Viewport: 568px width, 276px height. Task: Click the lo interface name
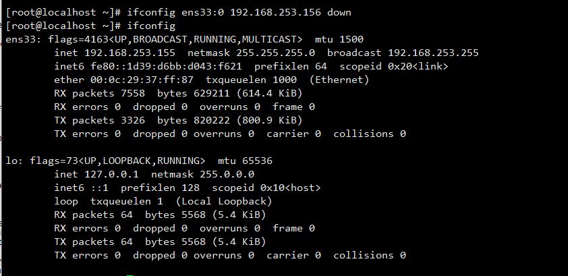pyautogui.click(x=11, y=161)
